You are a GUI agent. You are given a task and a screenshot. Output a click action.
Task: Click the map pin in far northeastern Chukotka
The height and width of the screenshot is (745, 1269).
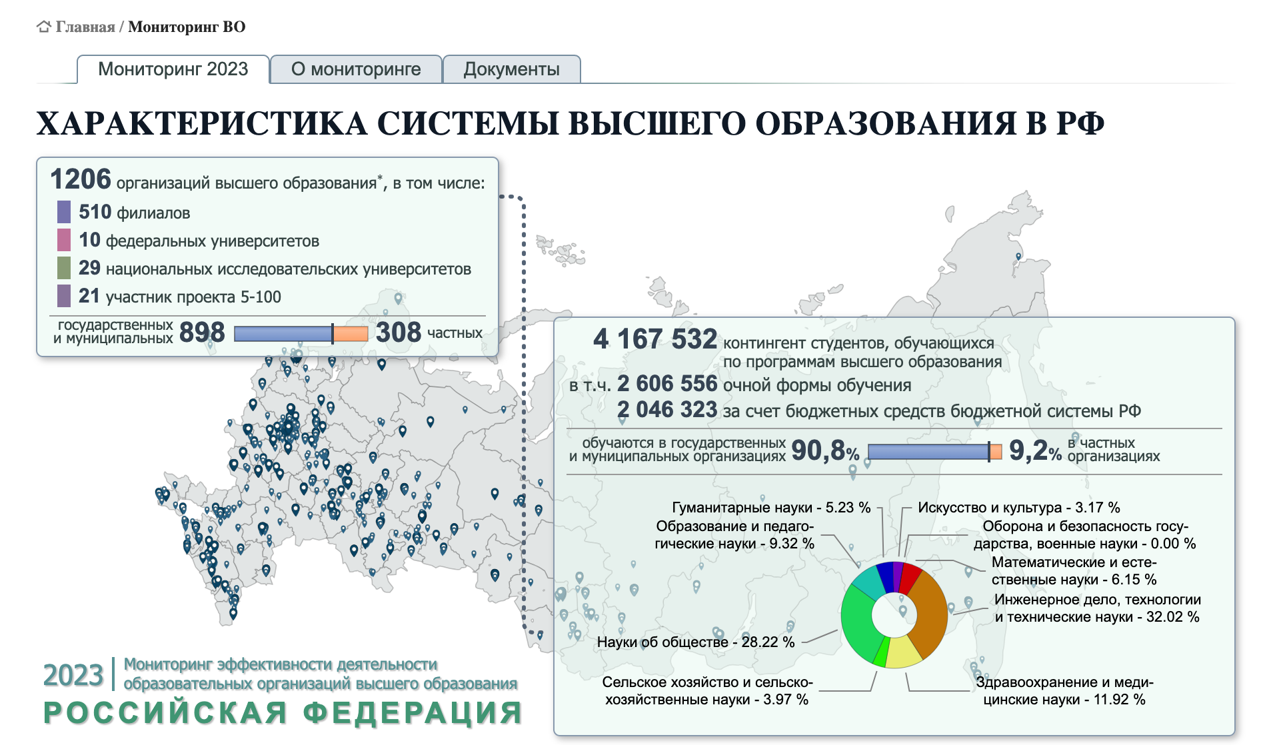pos(1018,257)
